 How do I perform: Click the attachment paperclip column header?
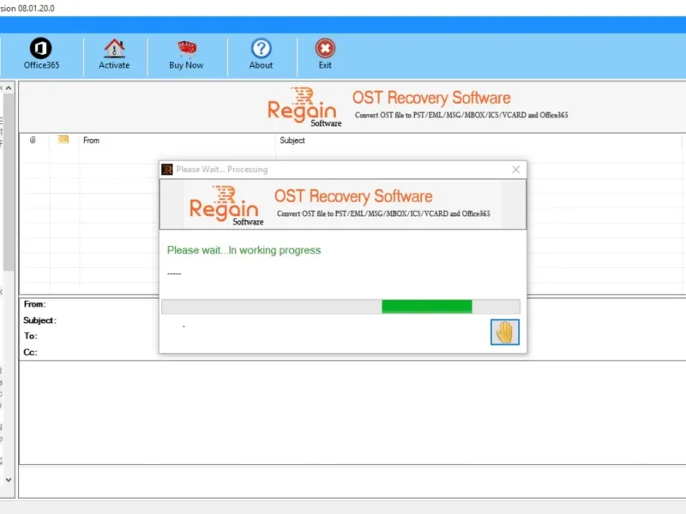tap(33, 140)
